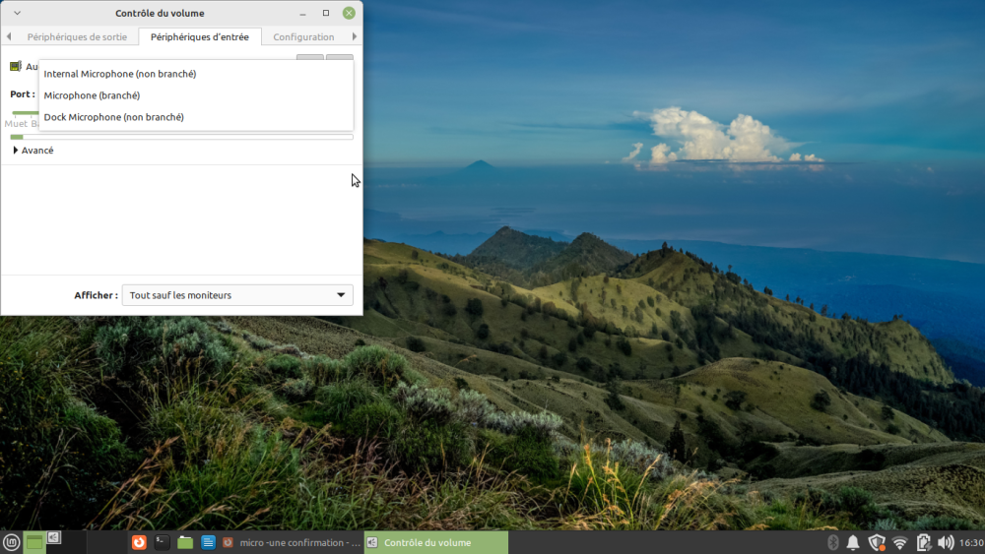Open the Afficher dropdown list
This screenshot has width=985, height=554.
237,295
